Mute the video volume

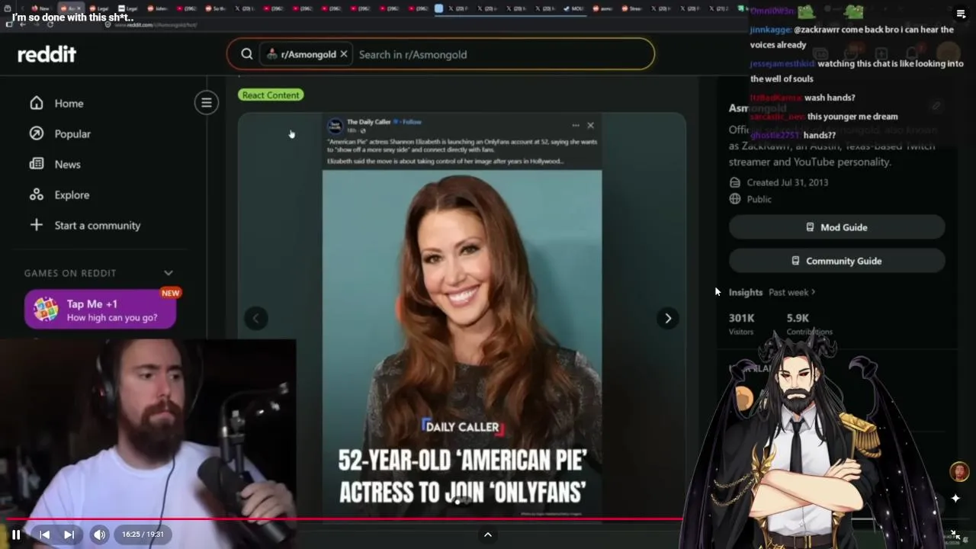click(100, 535)
